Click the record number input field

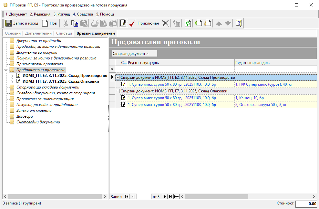(144, 196)
